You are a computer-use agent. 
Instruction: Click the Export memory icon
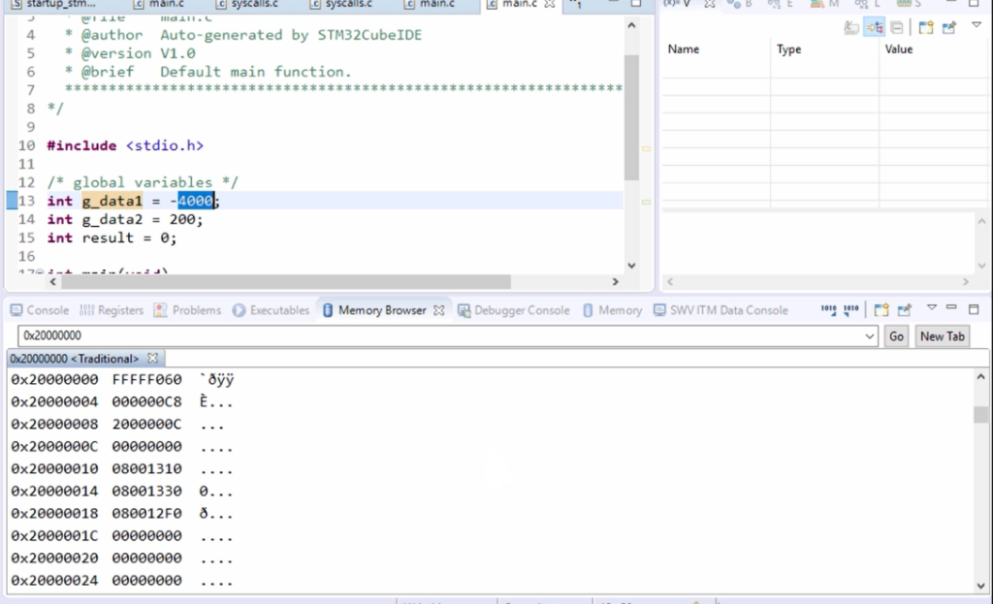click(x=851, y=309)
